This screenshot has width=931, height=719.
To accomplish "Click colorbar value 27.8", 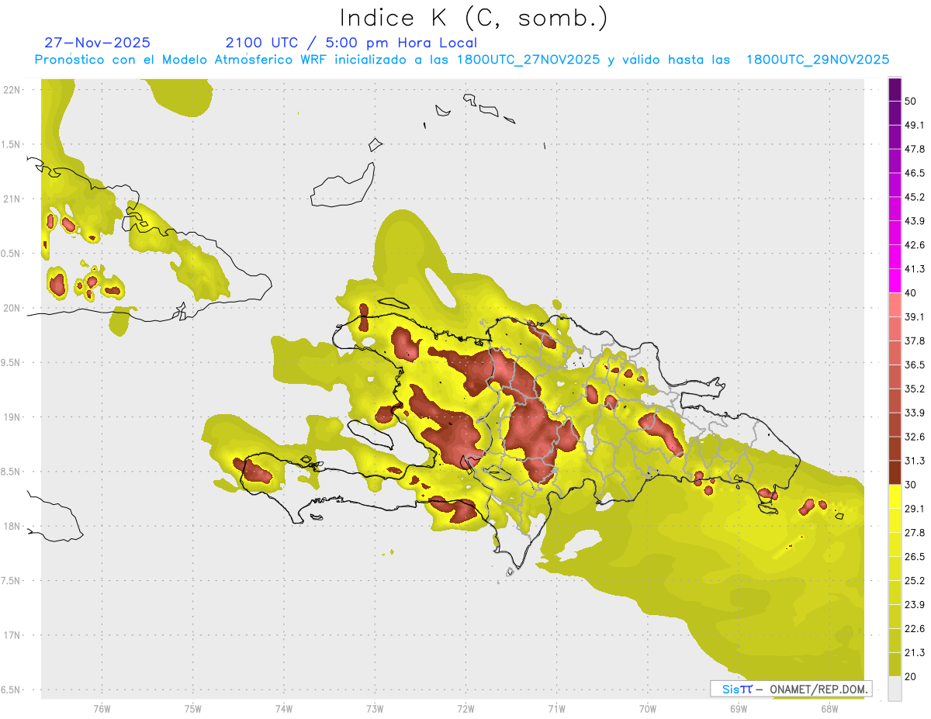I will 915,533.
